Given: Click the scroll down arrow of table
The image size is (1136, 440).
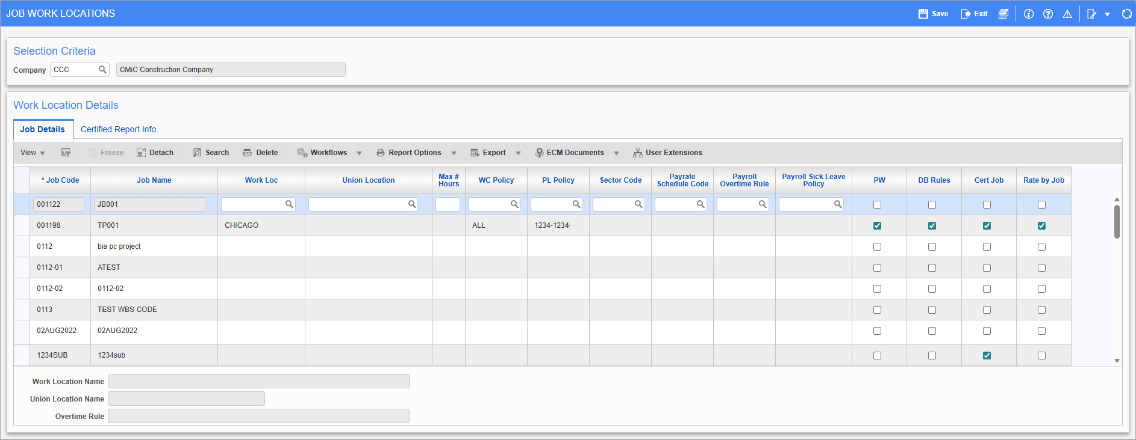Looking at the screenshot, I should (1117, 361).
